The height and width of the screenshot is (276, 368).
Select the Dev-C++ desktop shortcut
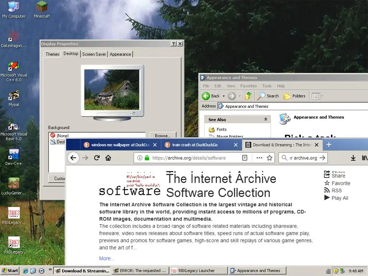tap(14, 157)
